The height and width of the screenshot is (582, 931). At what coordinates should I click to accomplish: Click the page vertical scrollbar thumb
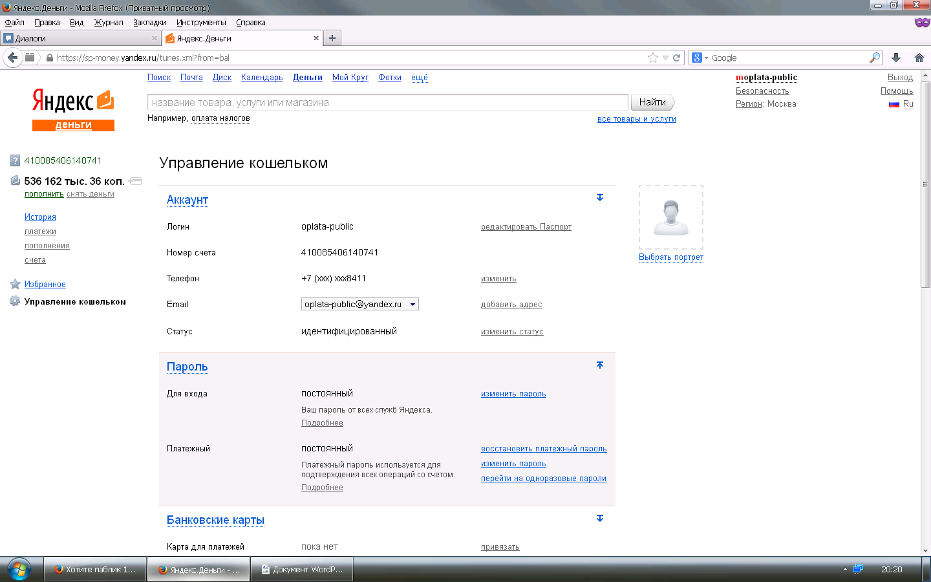coord(926,184)
